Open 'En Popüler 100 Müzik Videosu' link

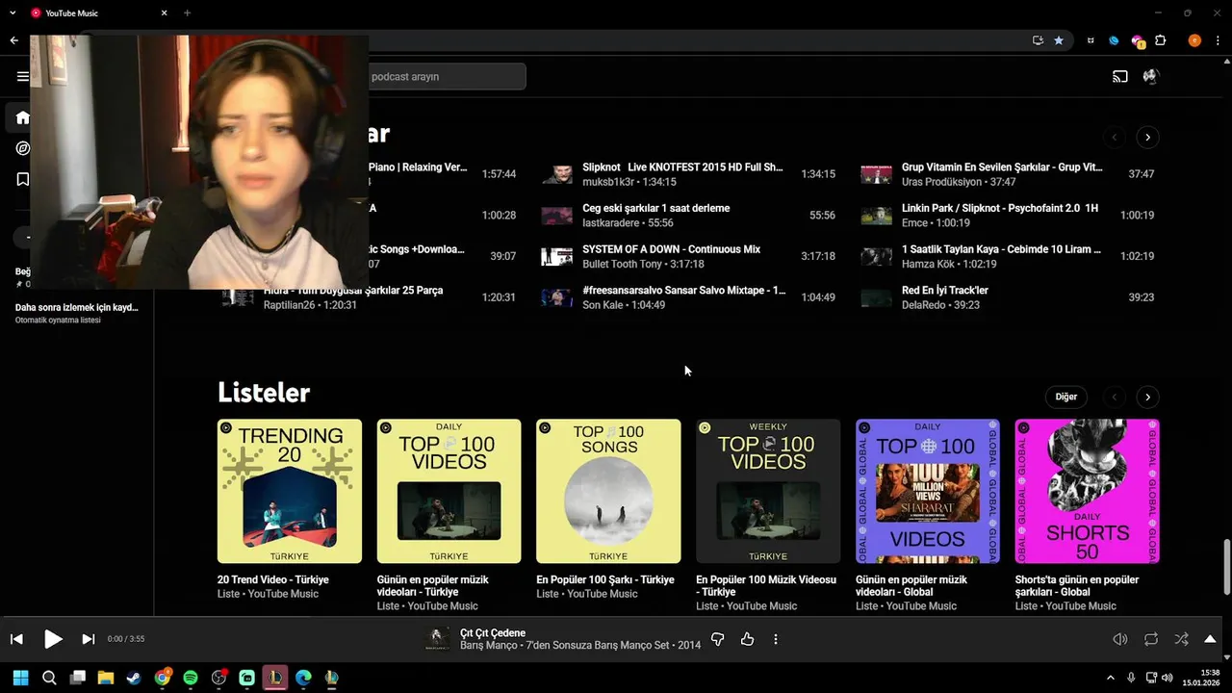[x=766, y=586]
